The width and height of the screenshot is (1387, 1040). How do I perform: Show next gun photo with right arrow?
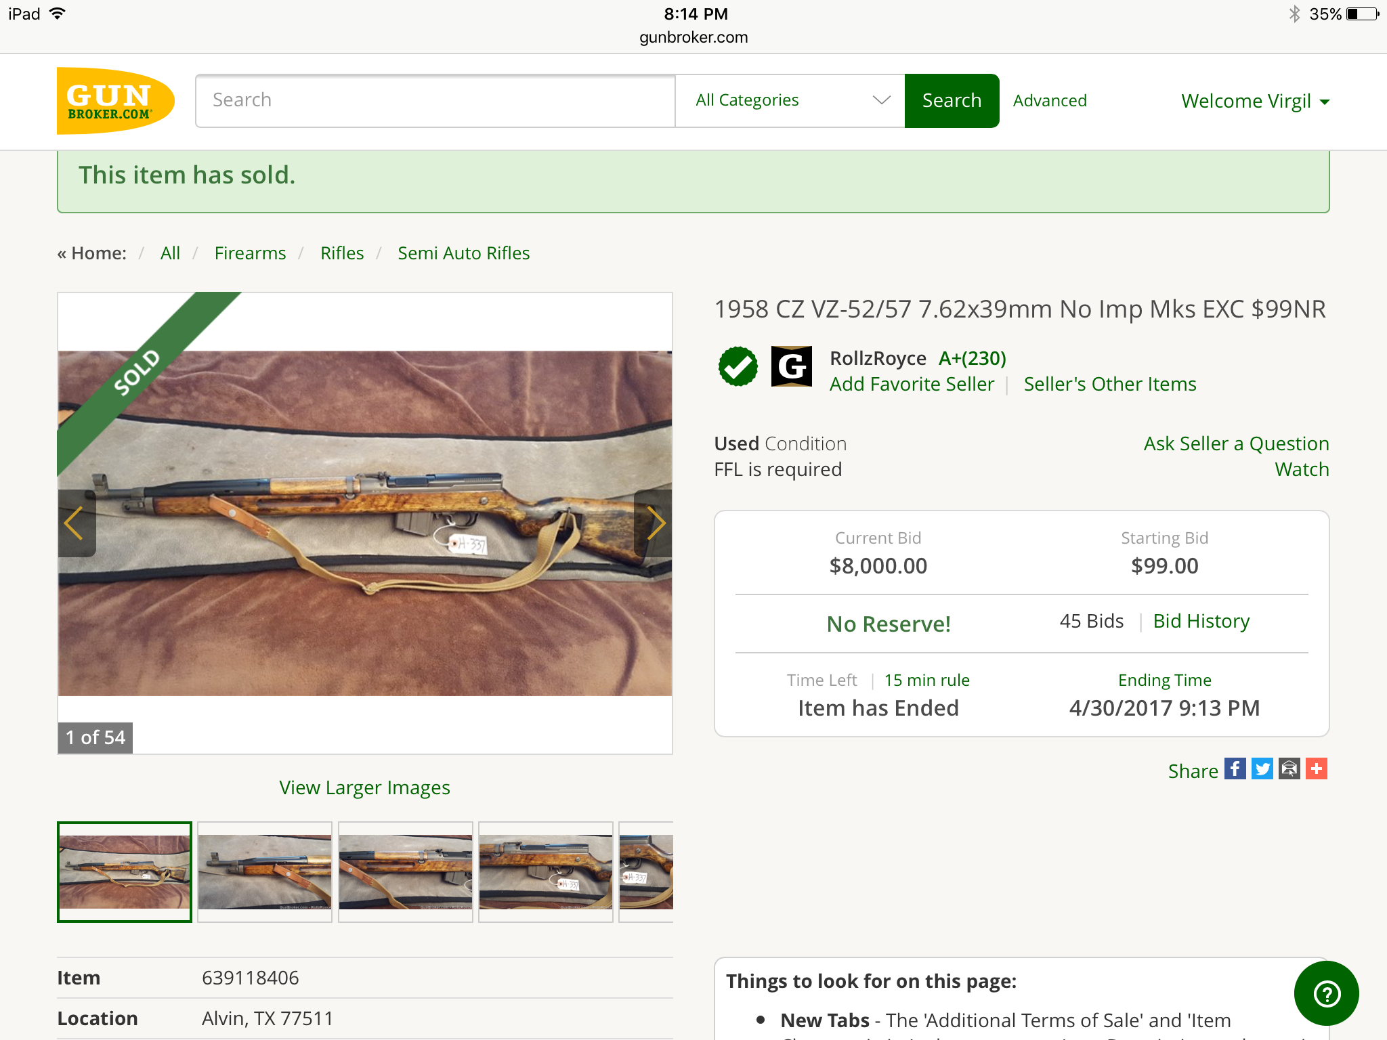[654, 523]
